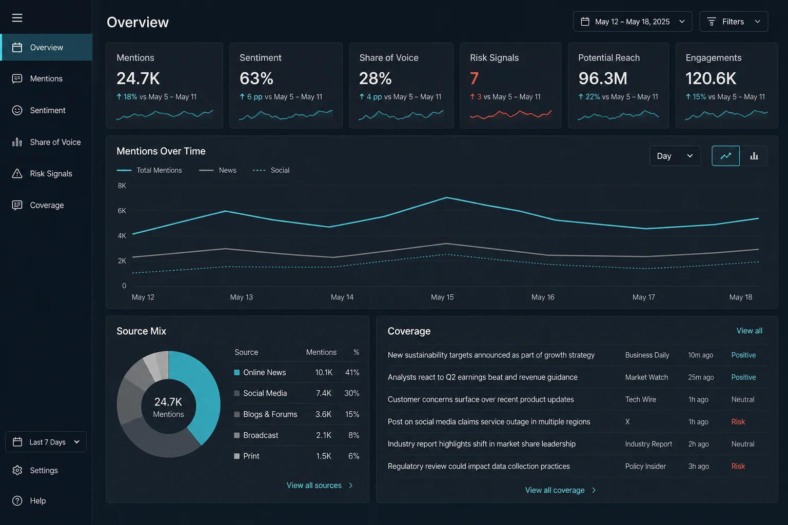
Task: Click the Share of Voice bar icon
Action: (17, 142)
